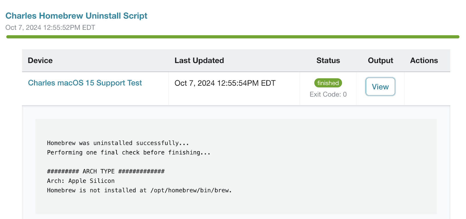
Task: Click the Oct 7 12:55:54PM EDT timestamp cell
Action: [x=225, y=83]
